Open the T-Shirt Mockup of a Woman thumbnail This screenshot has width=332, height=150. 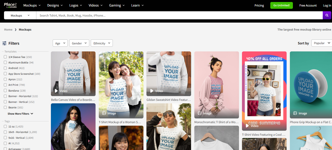click(x=121, y=85)
